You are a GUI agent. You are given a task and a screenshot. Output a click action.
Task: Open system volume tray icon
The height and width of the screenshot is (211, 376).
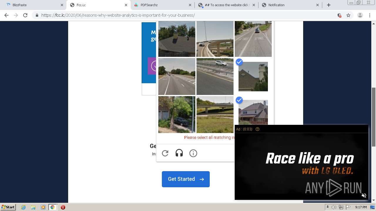[334, 207]
